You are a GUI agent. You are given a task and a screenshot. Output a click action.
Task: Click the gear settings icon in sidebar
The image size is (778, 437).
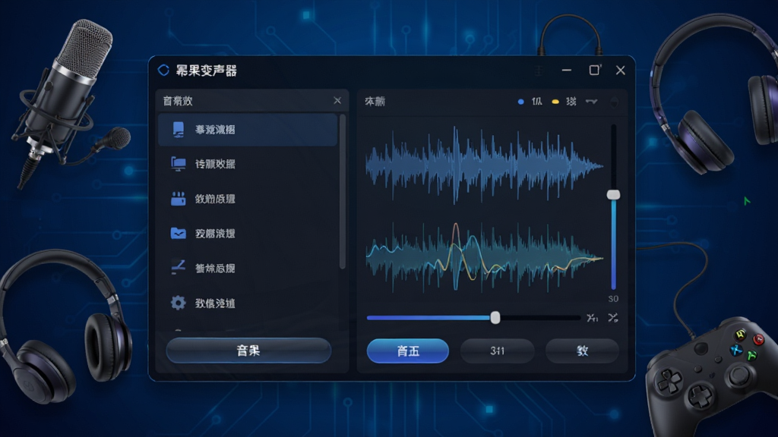point(178,303)
